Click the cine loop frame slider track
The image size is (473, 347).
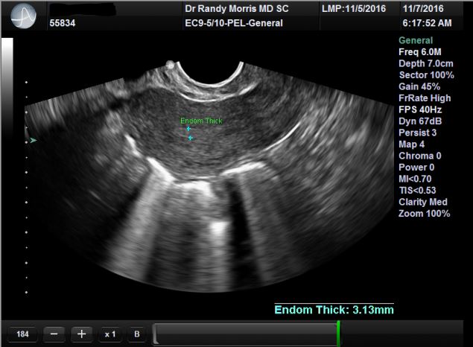coord(246,334)
